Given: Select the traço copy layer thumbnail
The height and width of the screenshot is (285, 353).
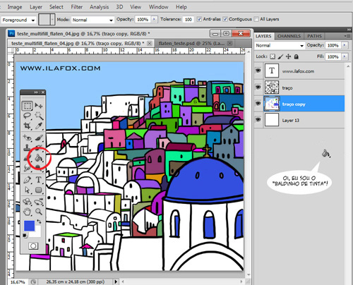Looking at the screenshot, I should coord(272,104).
